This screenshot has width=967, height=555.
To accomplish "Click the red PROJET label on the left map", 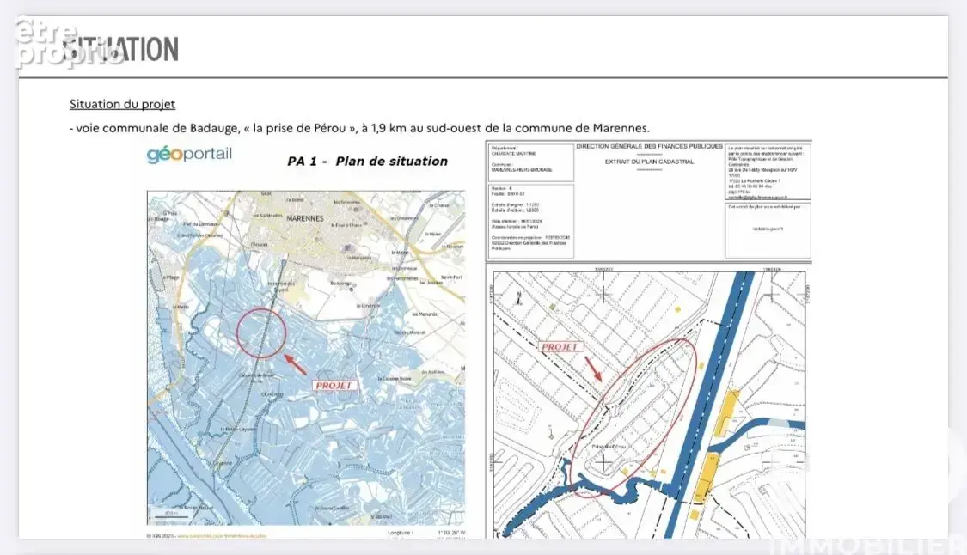I will click(334, 386).
